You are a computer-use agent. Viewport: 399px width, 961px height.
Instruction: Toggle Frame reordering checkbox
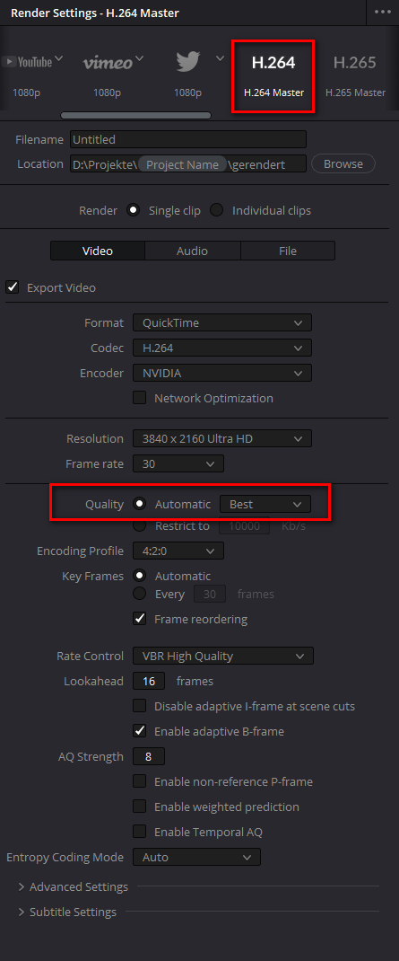point(140,619)
